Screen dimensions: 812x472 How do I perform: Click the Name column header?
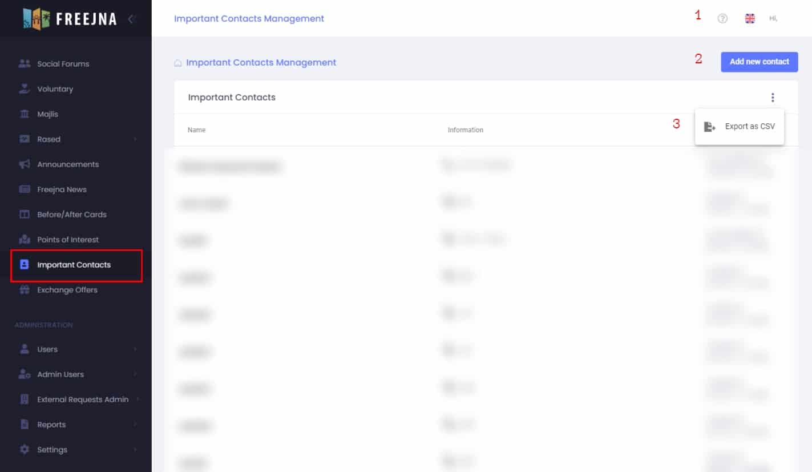click(x=196, y=130)
